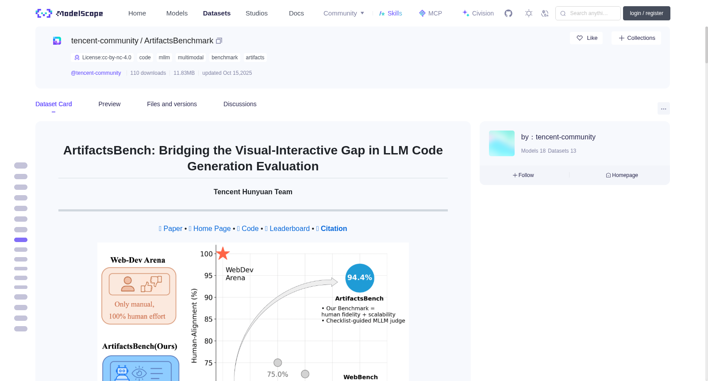Image resolution: width=708 pixels, height=381 pixels.
Task: Click the Models 18 count text
Action: (x=533, y=151)
